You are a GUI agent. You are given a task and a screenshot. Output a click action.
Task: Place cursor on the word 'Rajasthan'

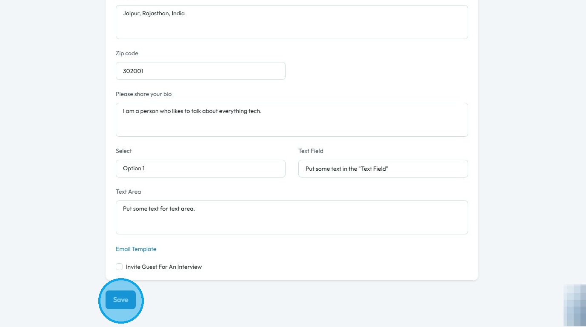coord(156,14)
